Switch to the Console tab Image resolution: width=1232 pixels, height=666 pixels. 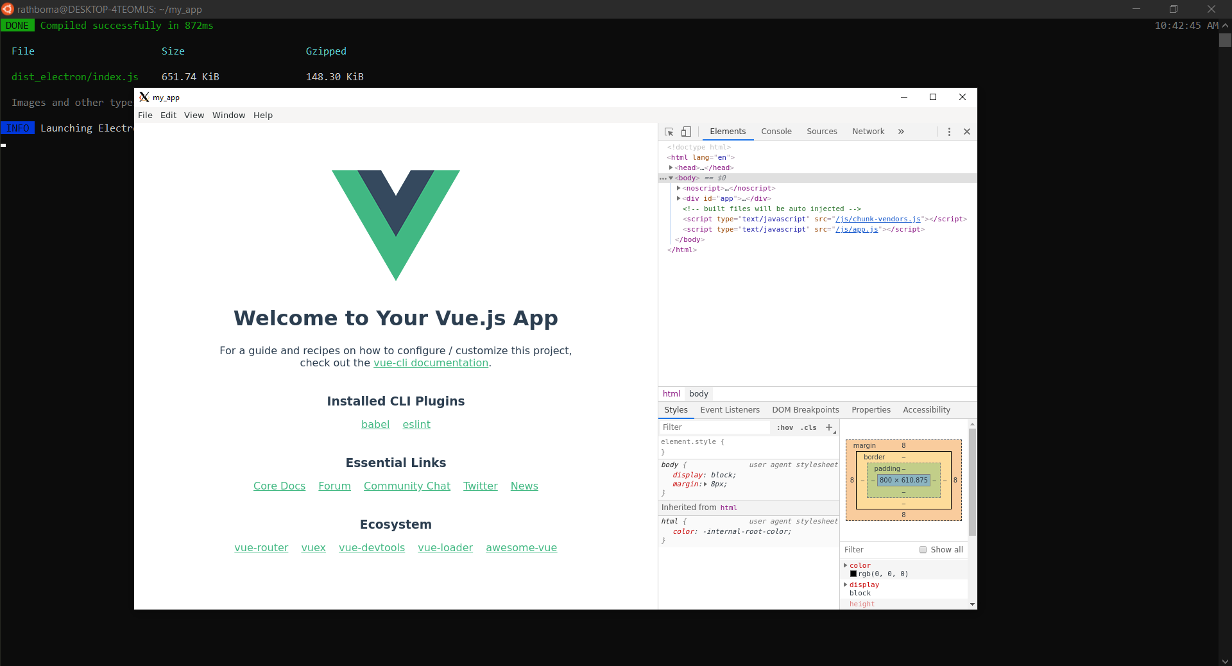[776, 132]
